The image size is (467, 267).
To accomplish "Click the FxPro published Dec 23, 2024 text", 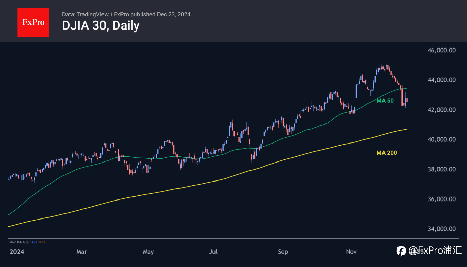I will (152, 14).
